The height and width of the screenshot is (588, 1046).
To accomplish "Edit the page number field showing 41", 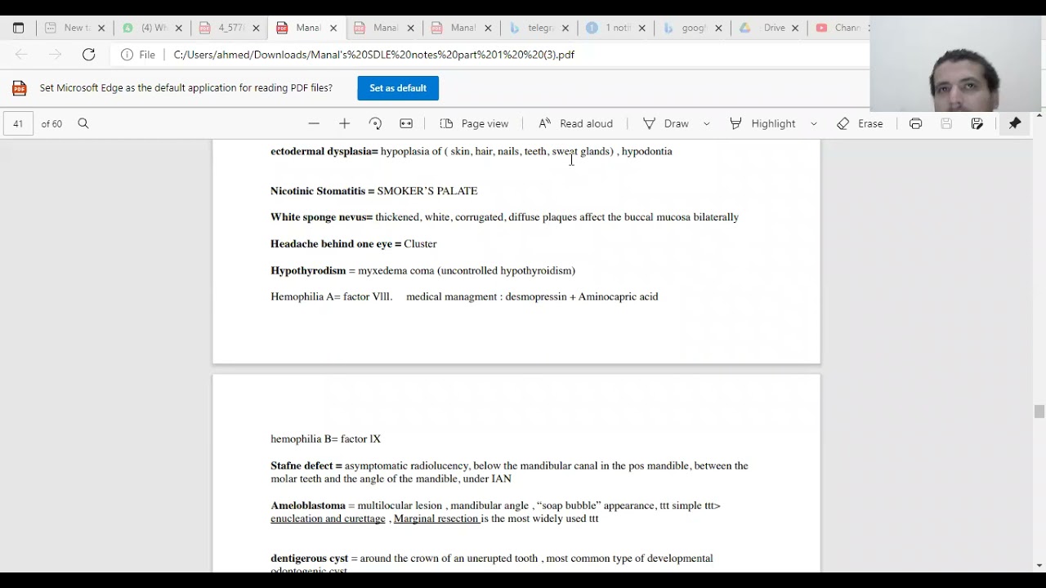I will 18,123.
